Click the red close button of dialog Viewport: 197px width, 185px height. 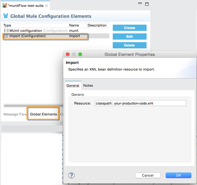68,54
